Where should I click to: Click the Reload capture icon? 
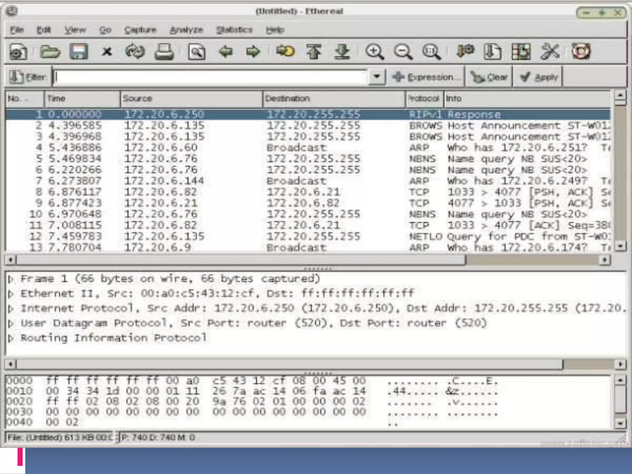pos(135,52)
